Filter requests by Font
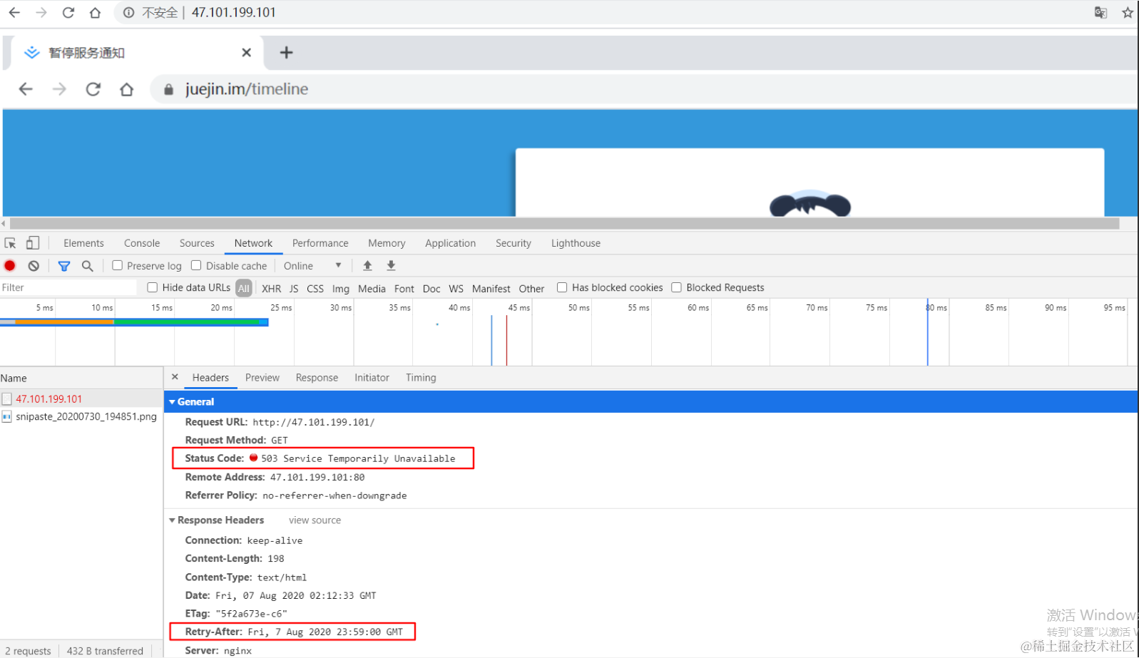This screenshot has width=1139, height=658. [404, 289]
